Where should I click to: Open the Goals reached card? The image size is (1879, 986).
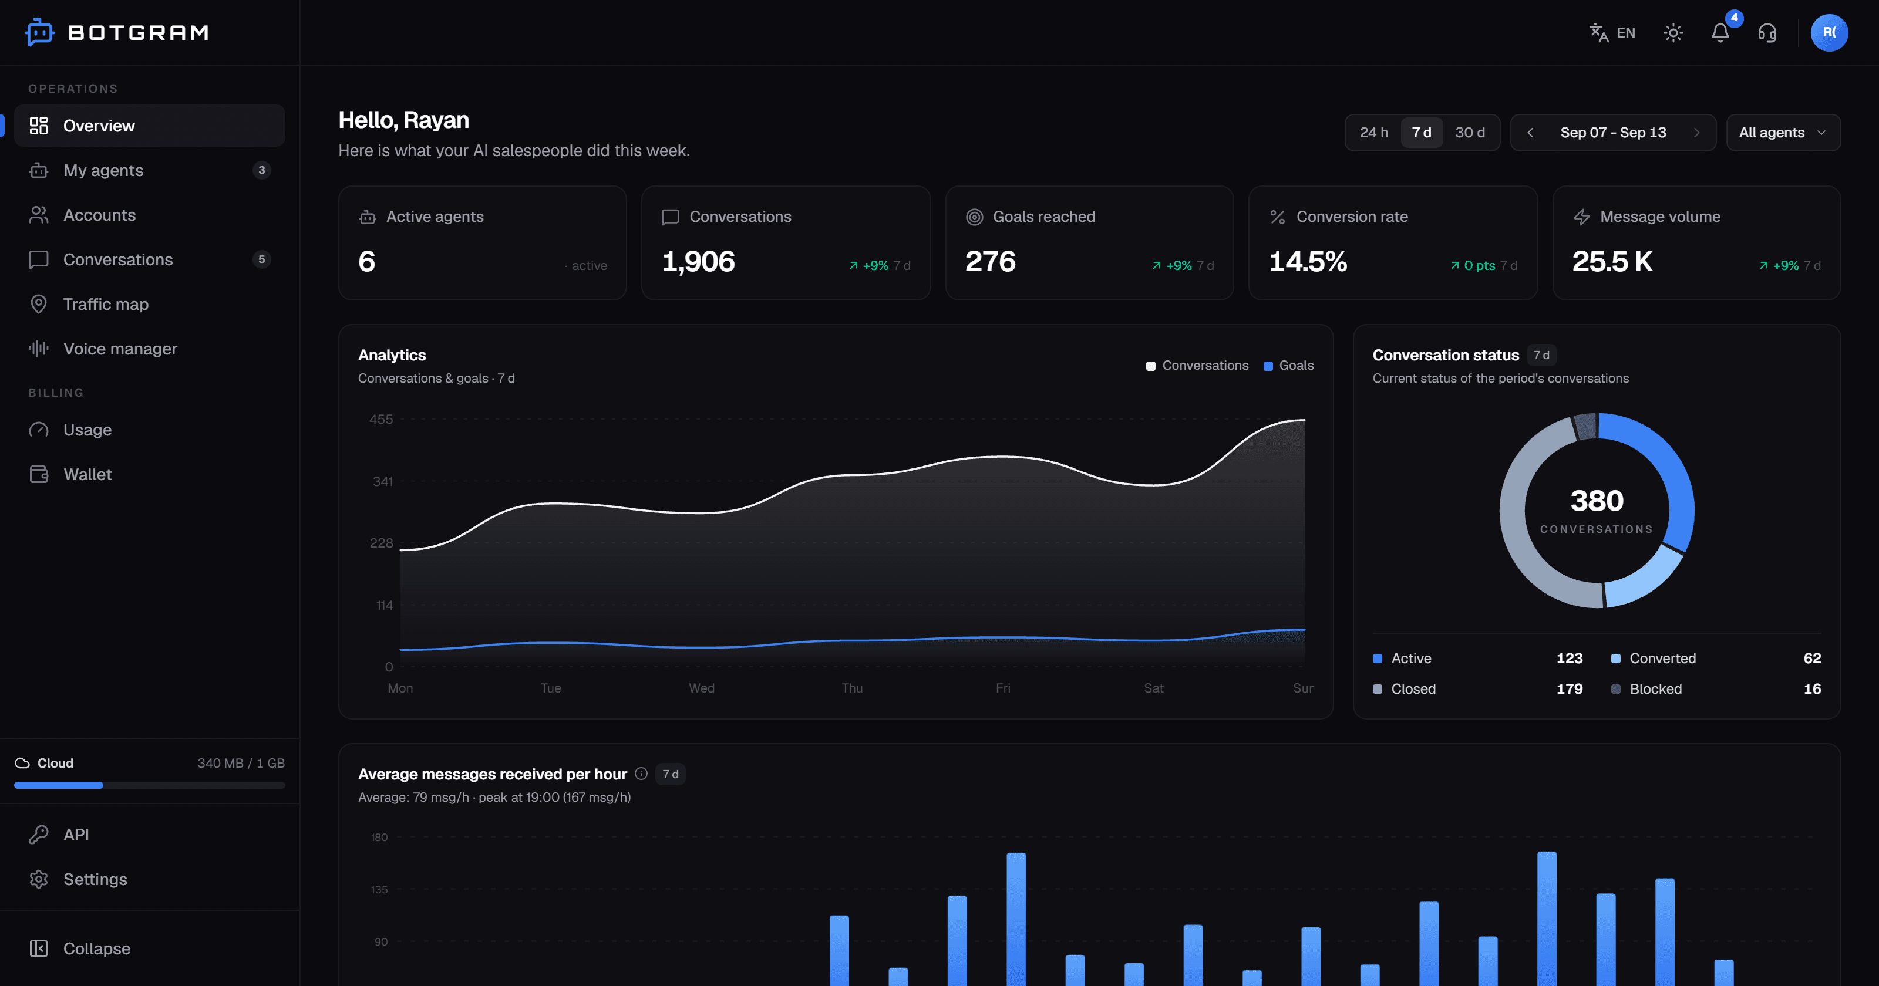click(x=1089, y=242)
